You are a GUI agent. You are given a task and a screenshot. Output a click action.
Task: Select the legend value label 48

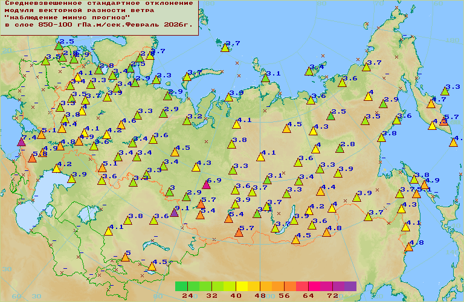tap(260, 296)
